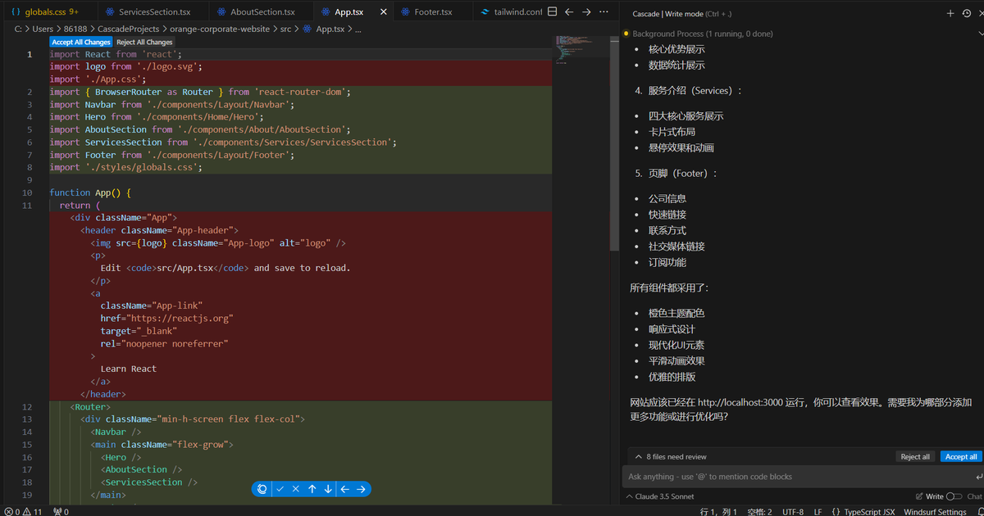Open the errors and warnings status indicator
The image size is (984, 516).
pos(23,511)
